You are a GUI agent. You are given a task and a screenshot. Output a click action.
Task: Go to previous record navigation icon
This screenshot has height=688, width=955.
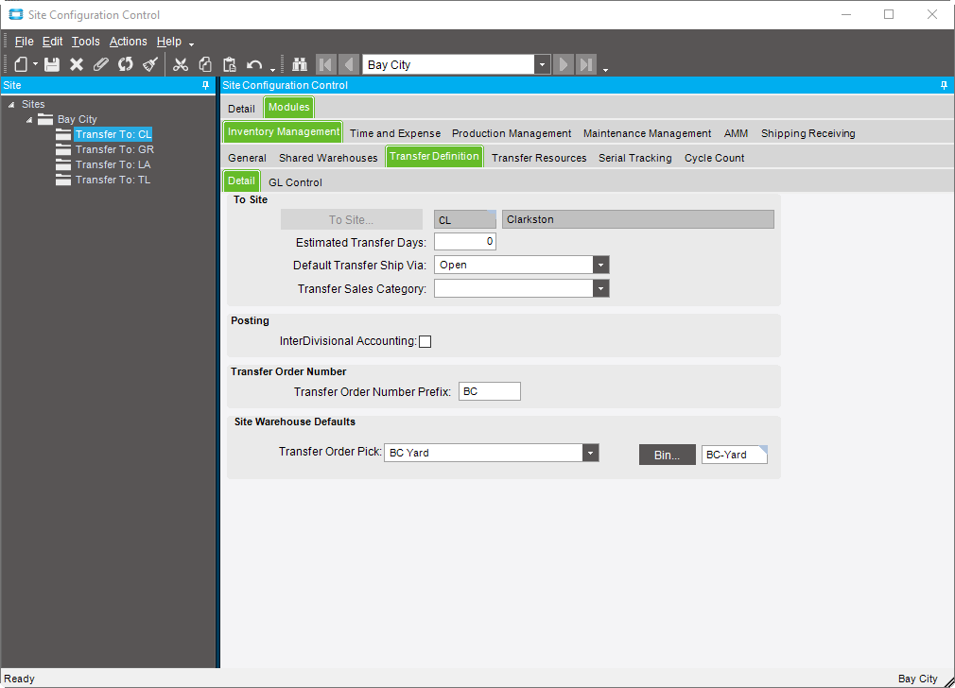(x=348, y=64)
